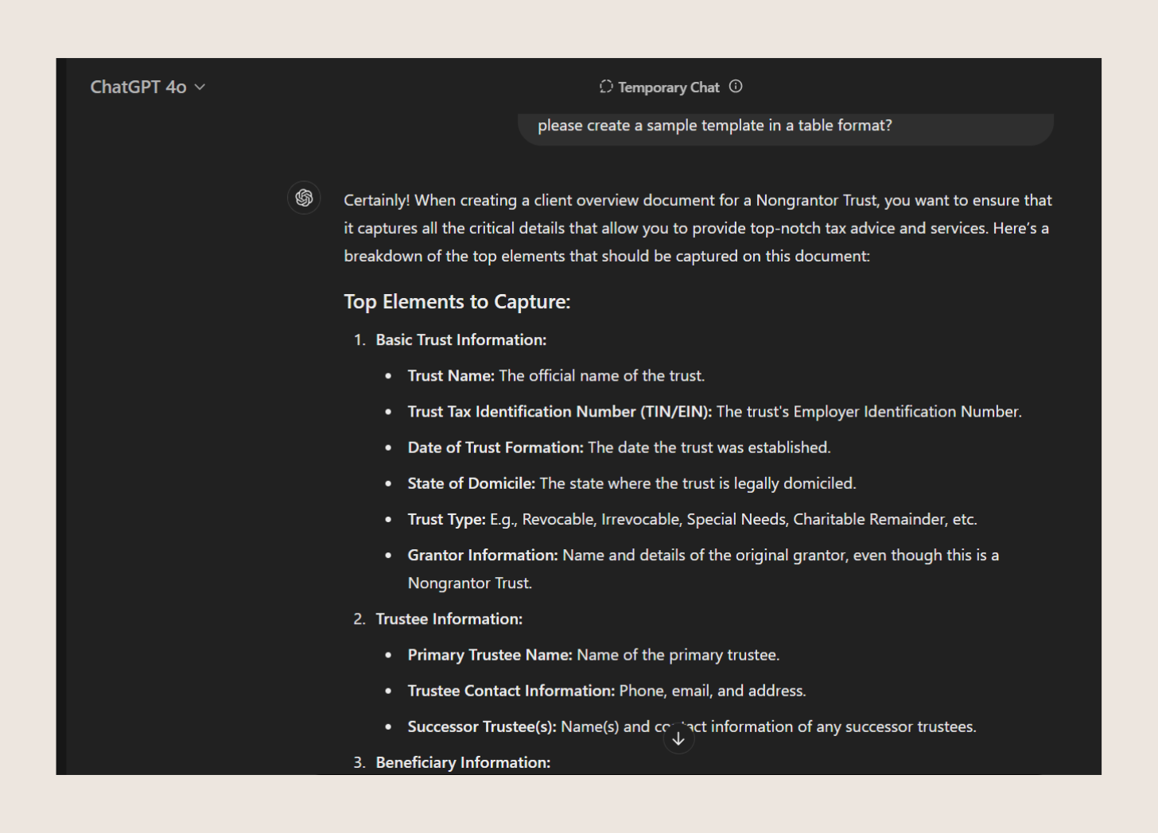Open the ChatGPT 4o model dropdown

tap(147, 87)
